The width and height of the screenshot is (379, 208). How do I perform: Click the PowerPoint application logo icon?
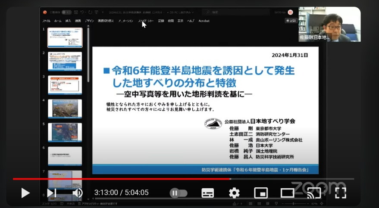point(45,12)
